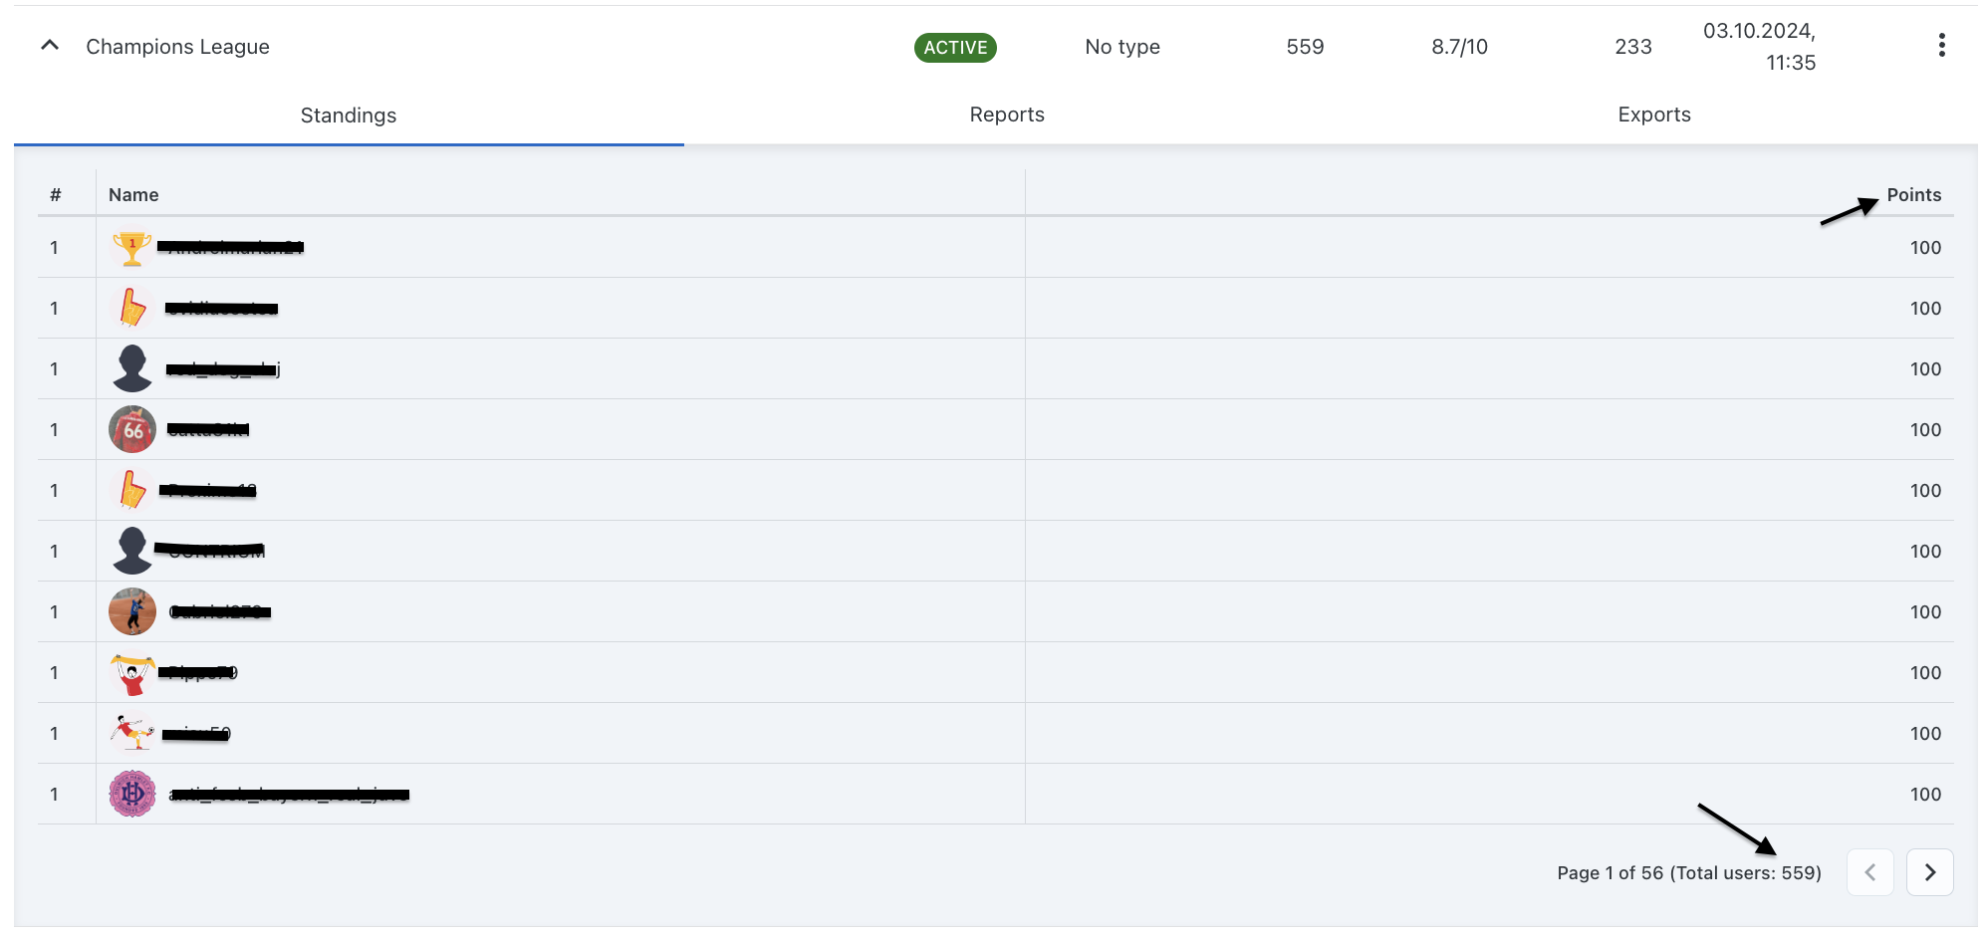Click the date 03.10.2024, 11:35
This screenshot has height=938, width=1986.
click(x=1760, y=47)
